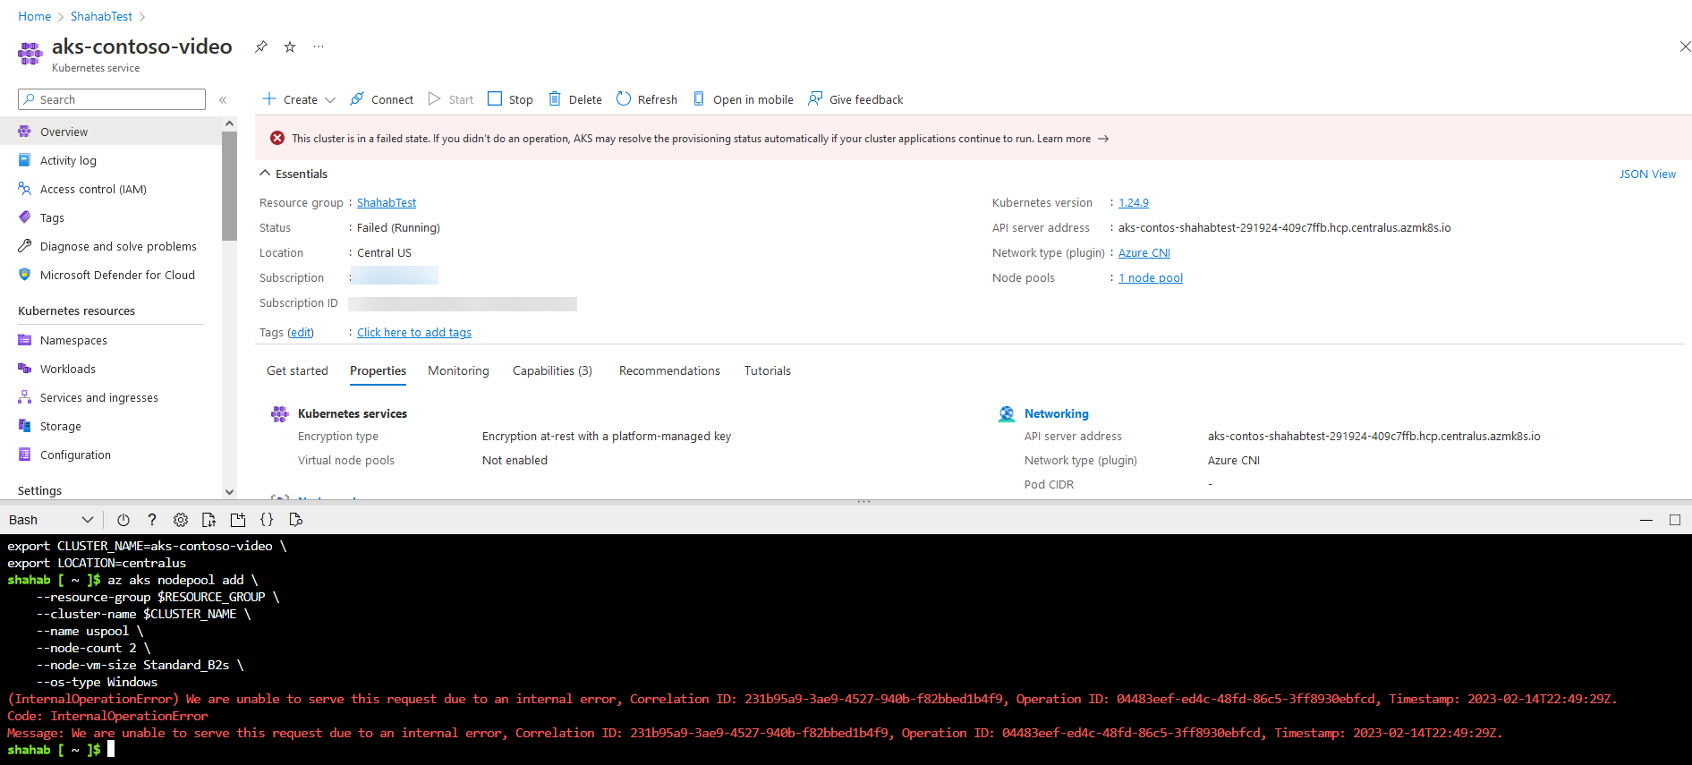
Task: Open new Cloud Shell session icon
Action: (x=238, y=520)
